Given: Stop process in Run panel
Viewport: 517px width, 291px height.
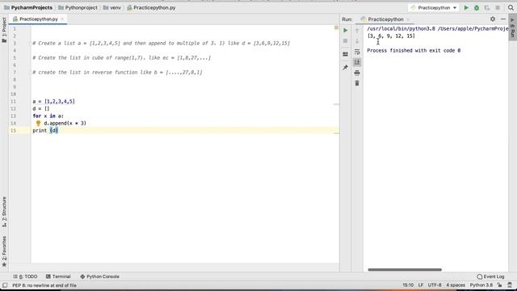Looking at the screenshot, I should pos(345,41).
